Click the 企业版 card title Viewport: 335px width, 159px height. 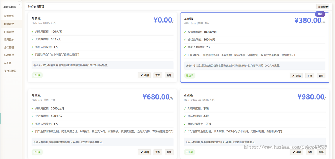[188, 95]
